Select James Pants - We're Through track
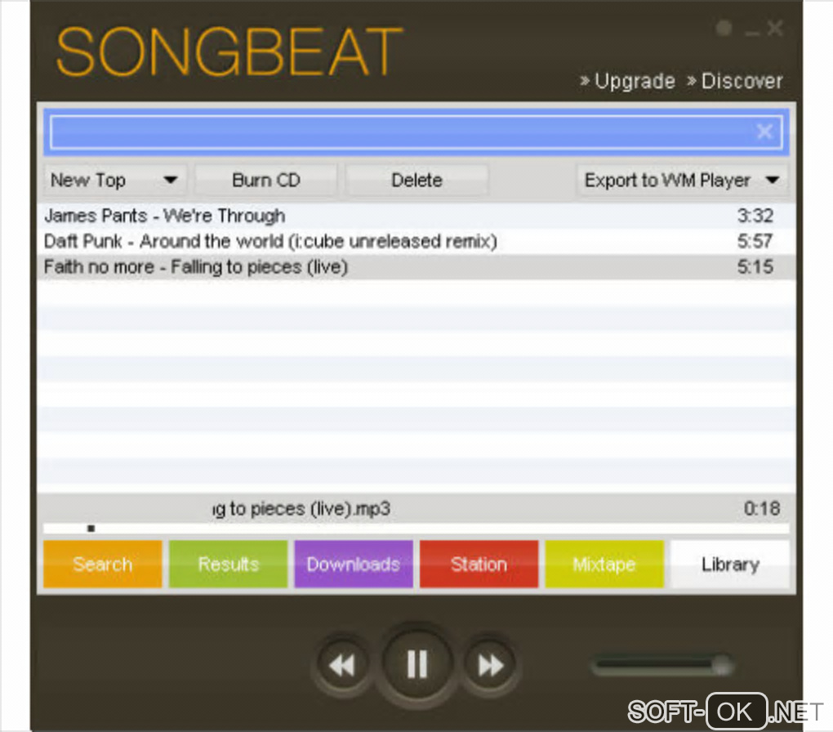Image resolution: width=833 pixels, height=732 pixels. pos(416,216)
